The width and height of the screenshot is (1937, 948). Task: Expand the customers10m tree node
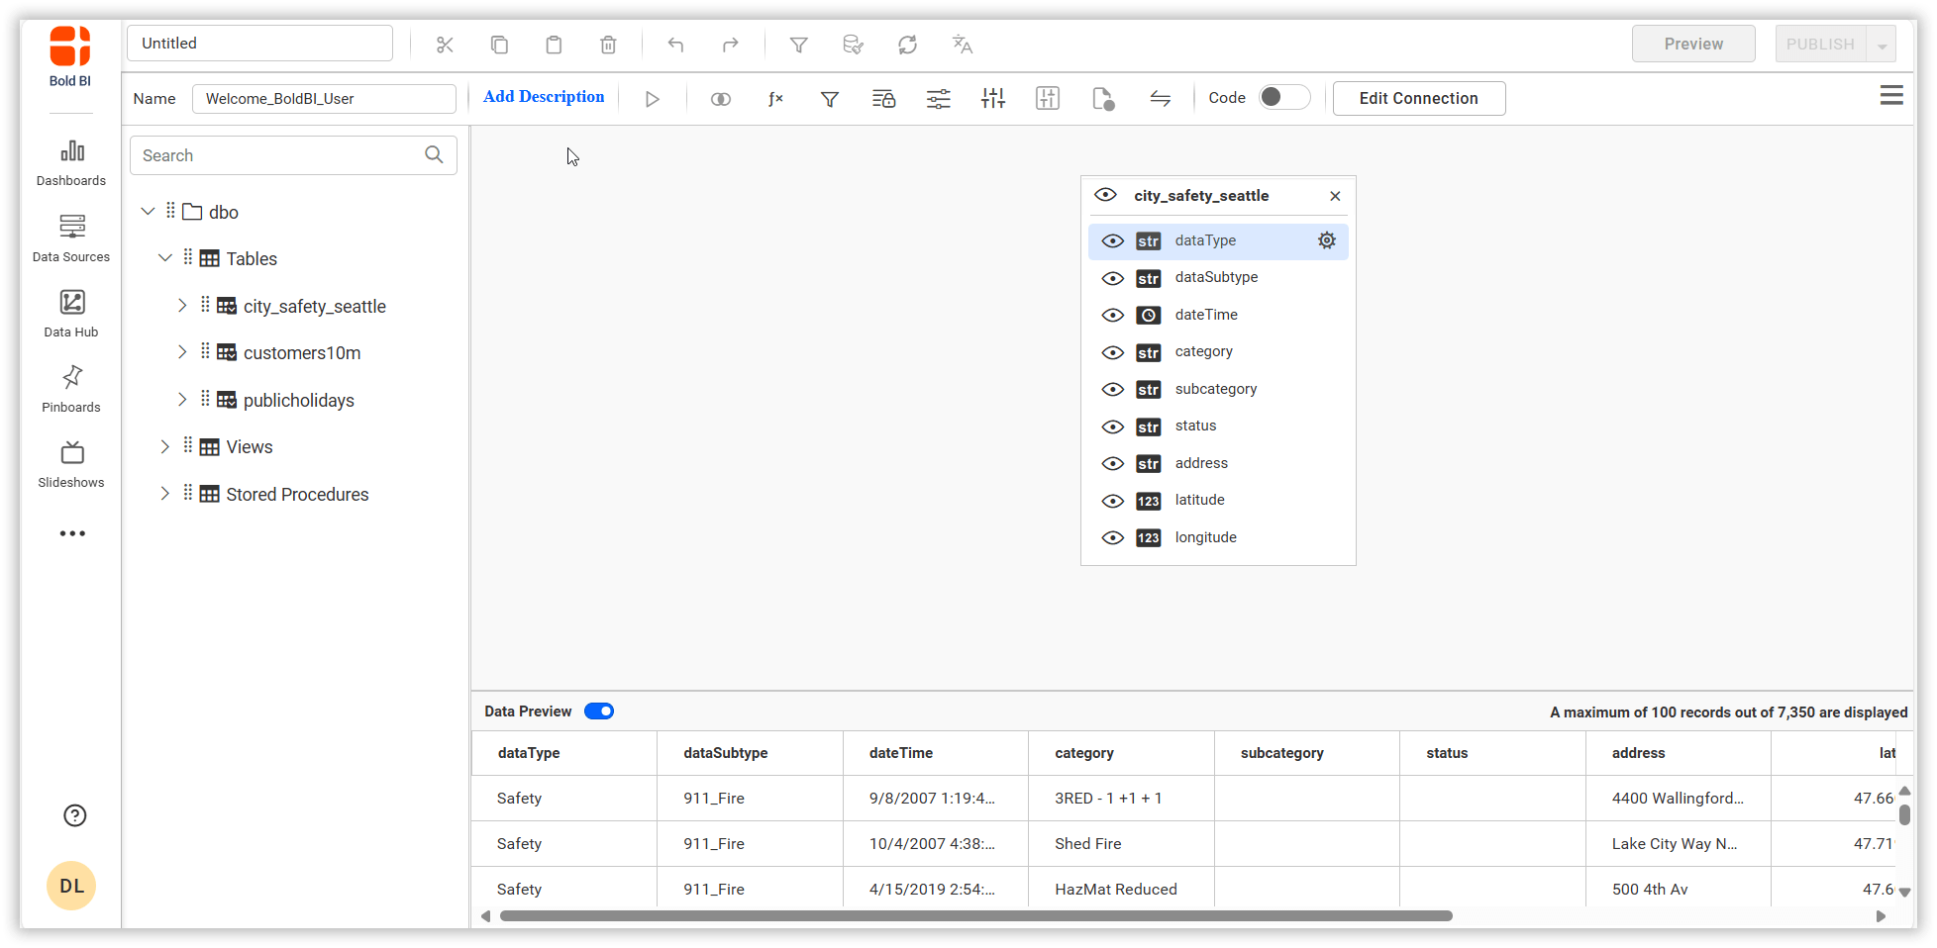pos(182,352)
